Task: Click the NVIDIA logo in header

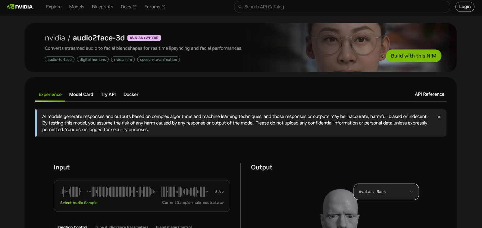Action: (x=20, y=7)
